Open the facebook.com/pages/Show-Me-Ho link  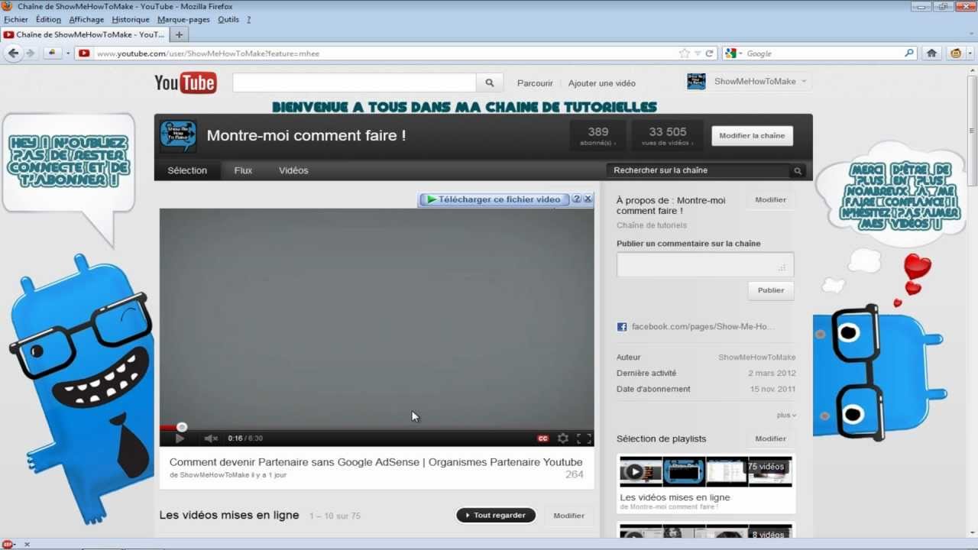coord(703,327)
